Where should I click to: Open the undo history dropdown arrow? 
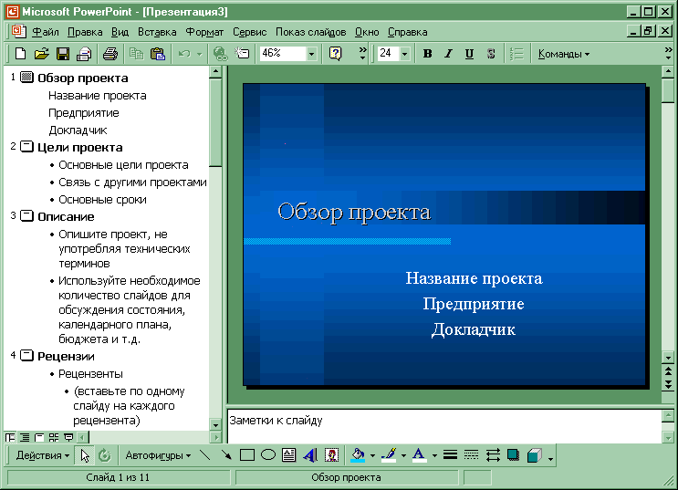199,54
